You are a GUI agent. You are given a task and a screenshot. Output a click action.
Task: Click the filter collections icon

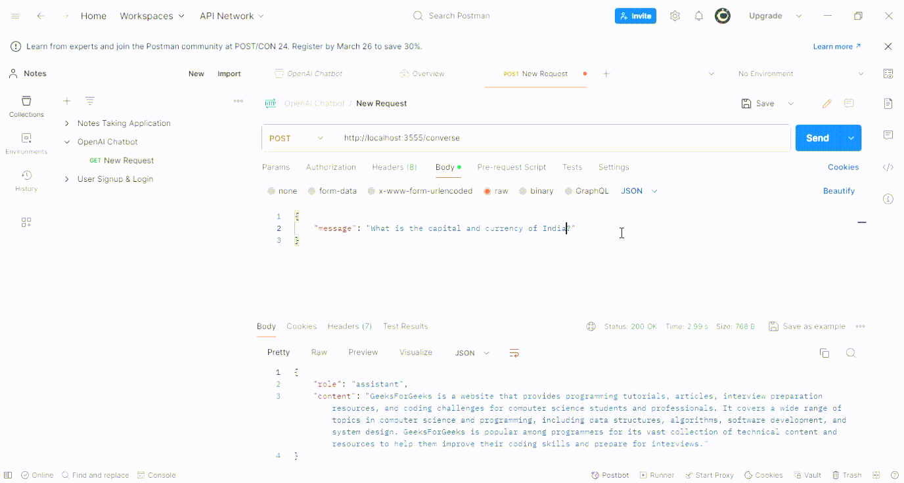[x=90, y=101]
